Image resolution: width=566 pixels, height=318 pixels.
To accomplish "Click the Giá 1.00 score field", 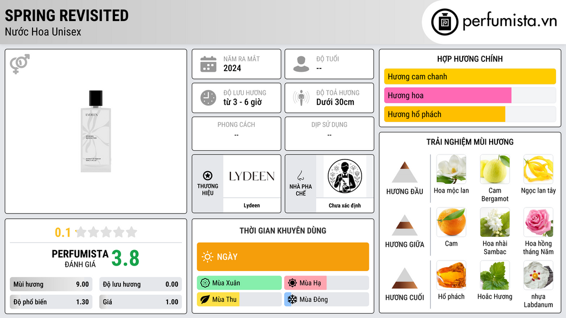I will 140,302.
